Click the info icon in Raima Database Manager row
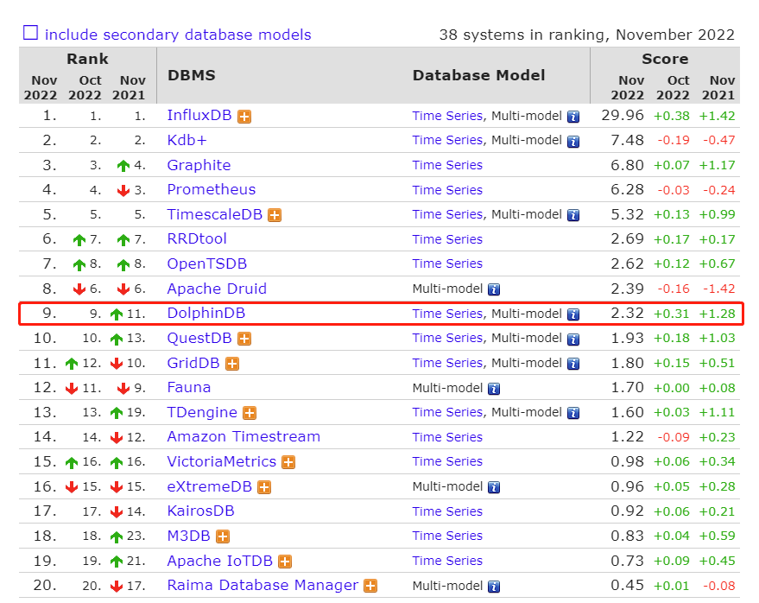 [494, 587]
